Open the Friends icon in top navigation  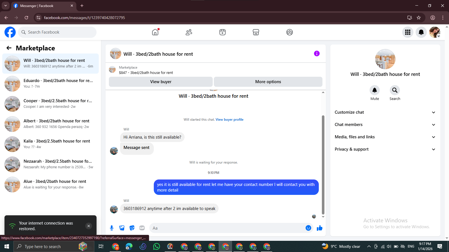pos(189,32)
